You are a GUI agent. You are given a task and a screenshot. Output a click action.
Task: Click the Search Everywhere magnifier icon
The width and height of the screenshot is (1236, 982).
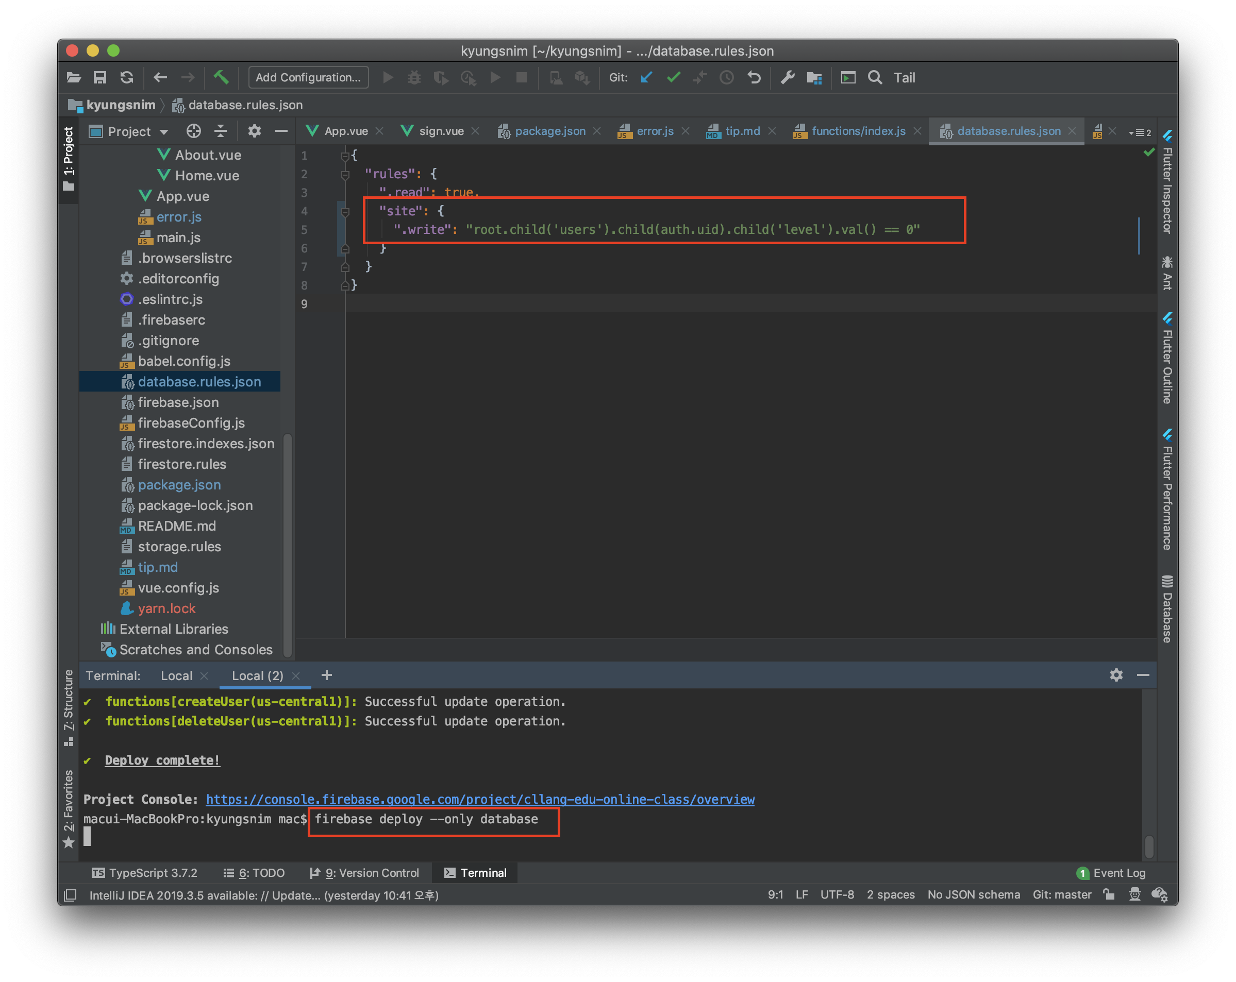coord(874,77)
